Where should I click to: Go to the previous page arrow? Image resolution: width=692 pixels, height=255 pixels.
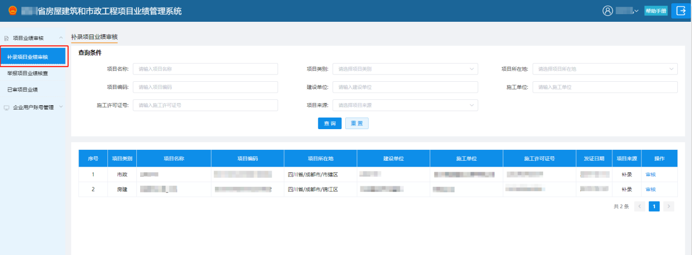pyautogui.click(x=640, y=207)
